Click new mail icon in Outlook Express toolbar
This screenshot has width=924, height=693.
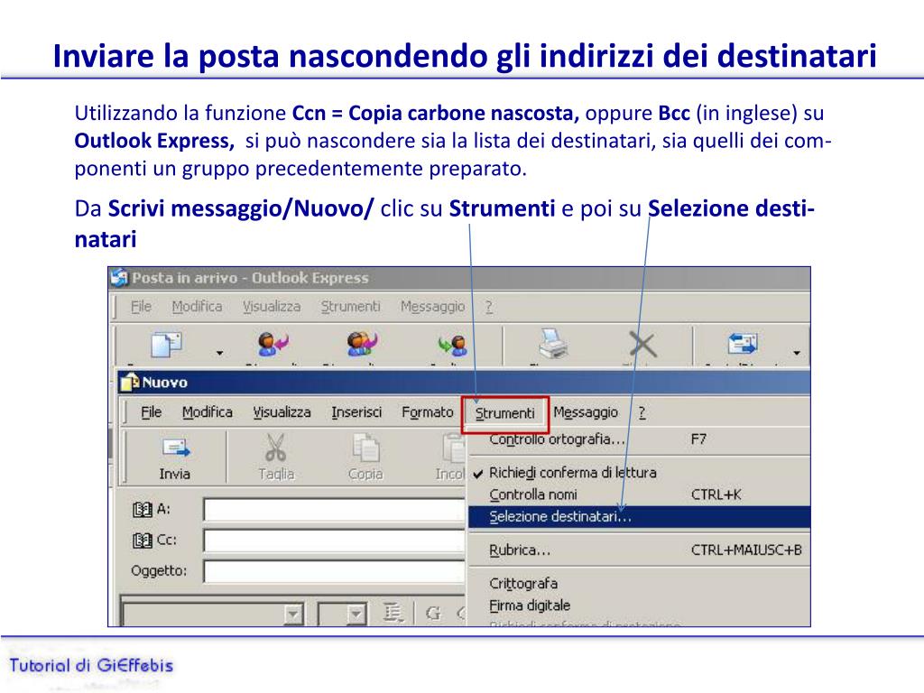click(166, 345)
